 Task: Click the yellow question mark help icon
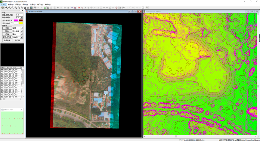point(147,8)
